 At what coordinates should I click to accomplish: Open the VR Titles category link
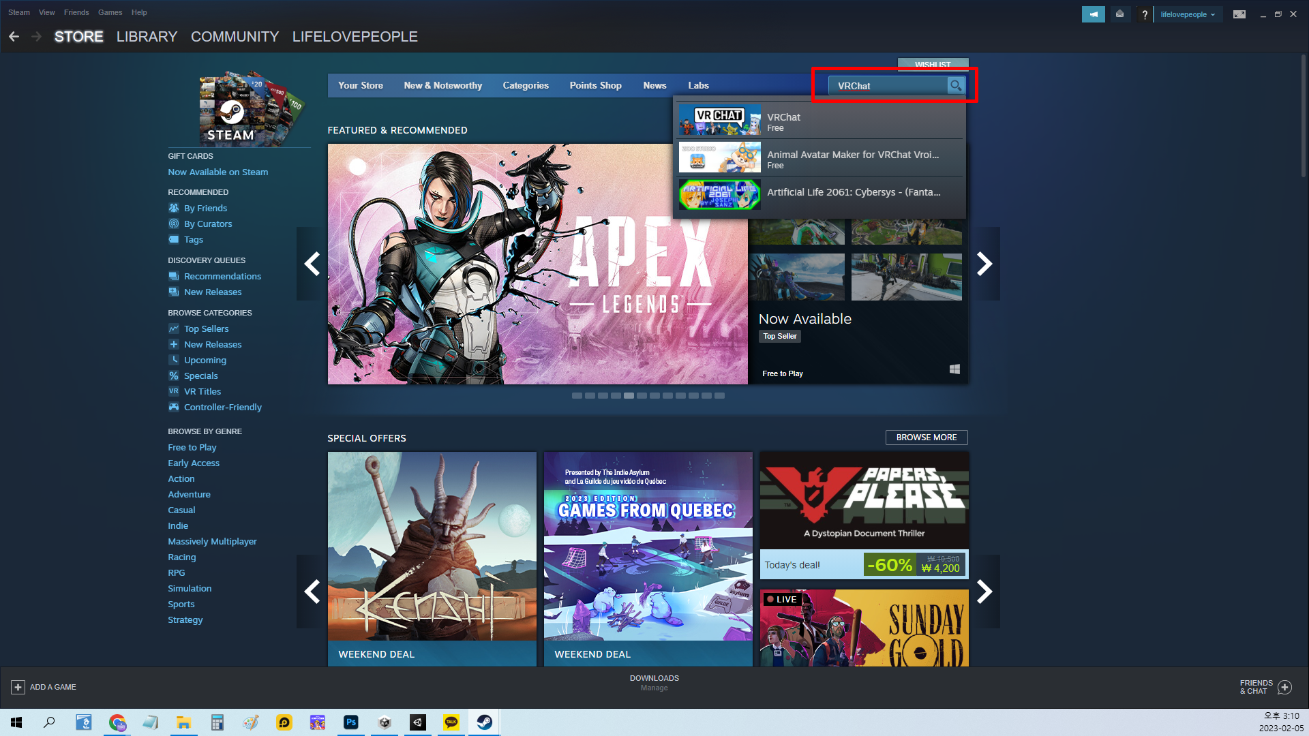click(202, 391)
